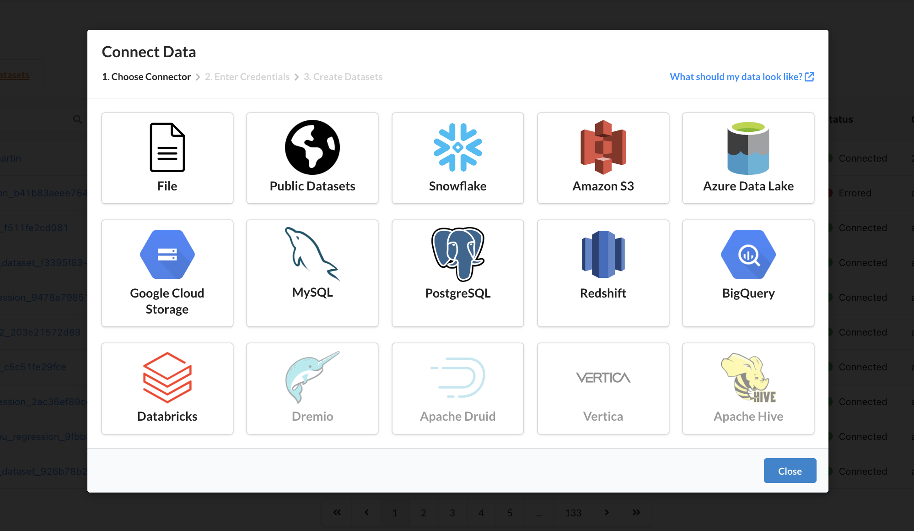Select the Dremio narwhal icon
This screenshot has height=531, width=914.
pyautogui.click(x=312, y=378)
